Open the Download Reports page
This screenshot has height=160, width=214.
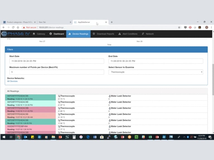click(x=103, y=34)
